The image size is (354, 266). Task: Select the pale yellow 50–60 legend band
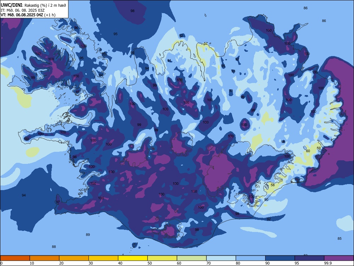pos(162,258)
